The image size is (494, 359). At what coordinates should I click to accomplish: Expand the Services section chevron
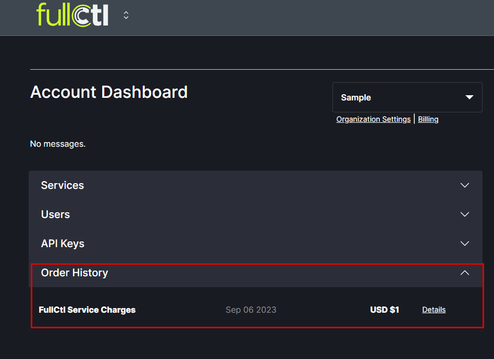tap(465, 185)
